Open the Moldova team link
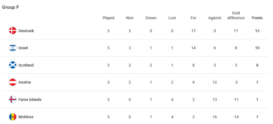Image resolution: width=273 pixels, height=124 pixels. click(26, 117)
